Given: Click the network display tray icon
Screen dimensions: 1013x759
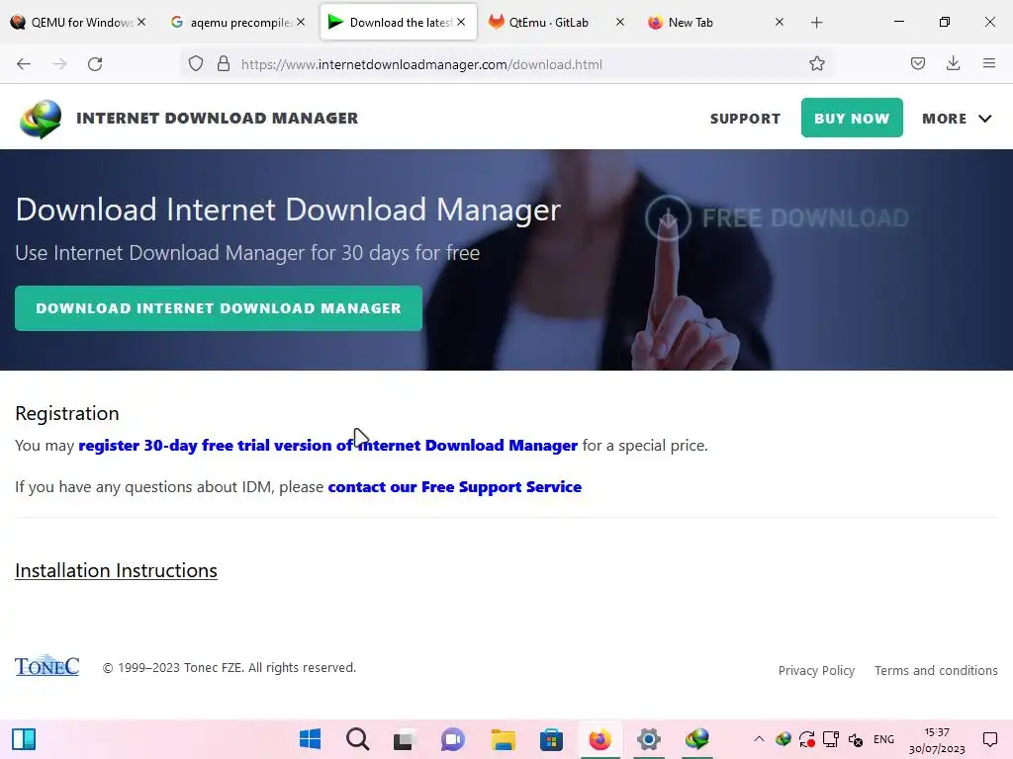Looking at the screenshot, I should pyautogui.click(x=831, y=739).
